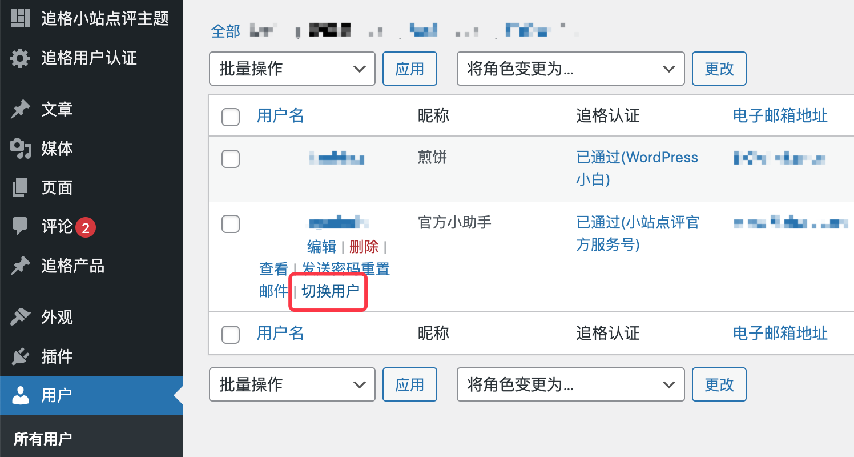Open 媒体 via its camera-music icon

click(x=20, y=149)
